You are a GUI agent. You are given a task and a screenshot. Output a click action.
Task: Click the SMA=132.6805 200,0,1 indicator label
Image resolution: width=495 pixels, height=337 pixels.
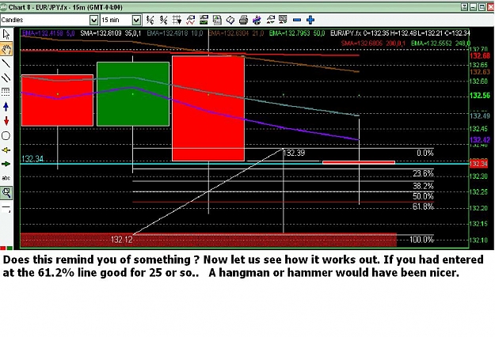[x=373, y=44]
